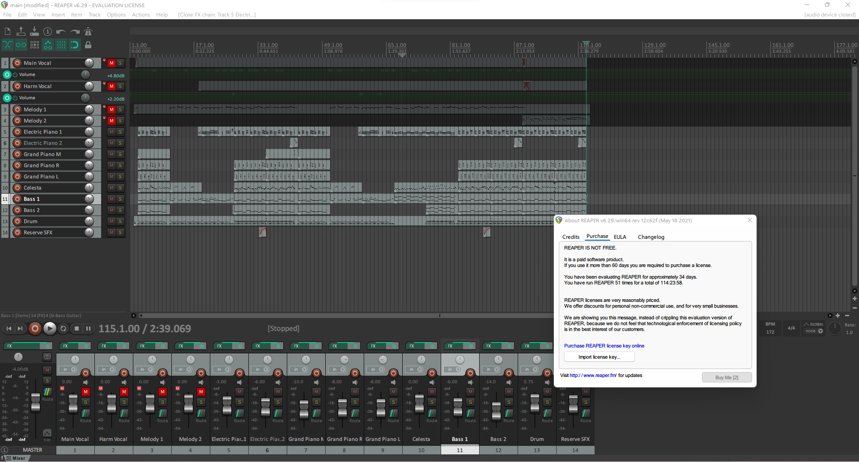The width and height of the screenshot is (859, 462).
Task: Unmute the Harm Vocal track in the track panel
Action: [x=111, y=86]
